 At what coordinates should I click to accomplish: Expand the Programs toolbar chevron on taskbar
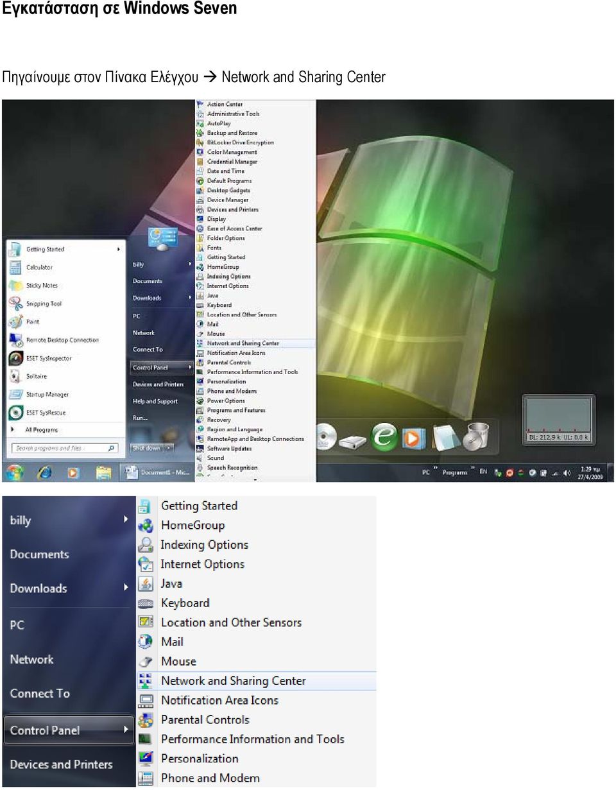[x=473, y=468]
